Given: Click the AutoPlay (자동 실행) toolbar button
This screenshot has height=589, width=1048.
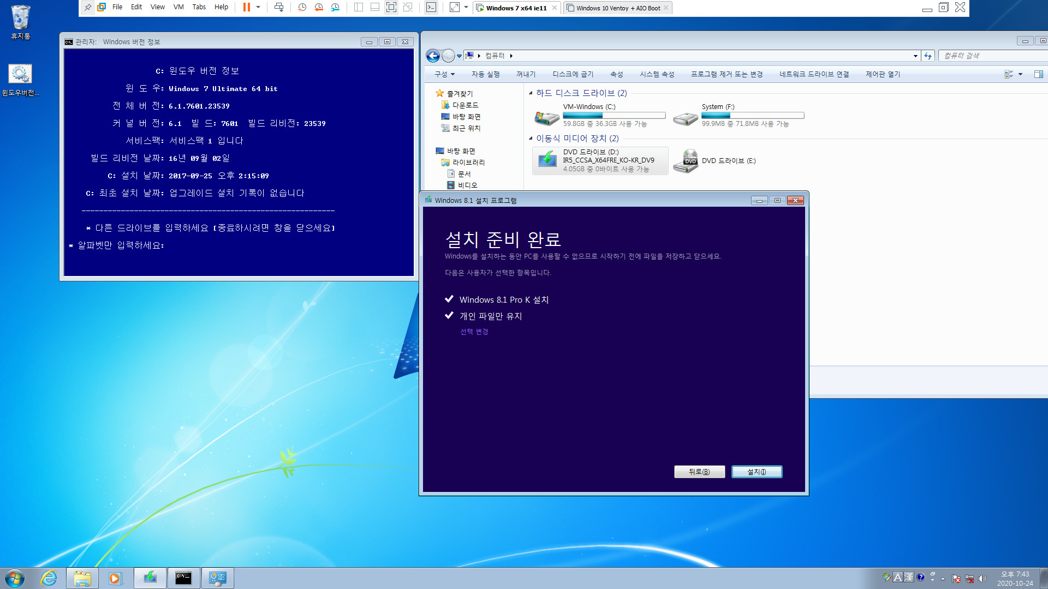Looking at the screenshot, I should pyautogui.click(x=485, y=74).
